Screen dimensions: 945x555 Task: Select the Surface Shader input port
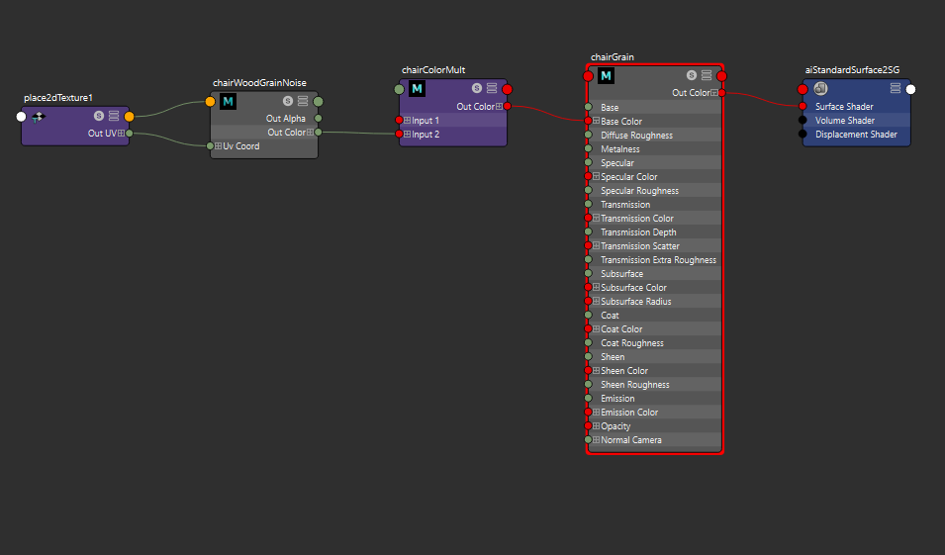[x=803, y=107]
